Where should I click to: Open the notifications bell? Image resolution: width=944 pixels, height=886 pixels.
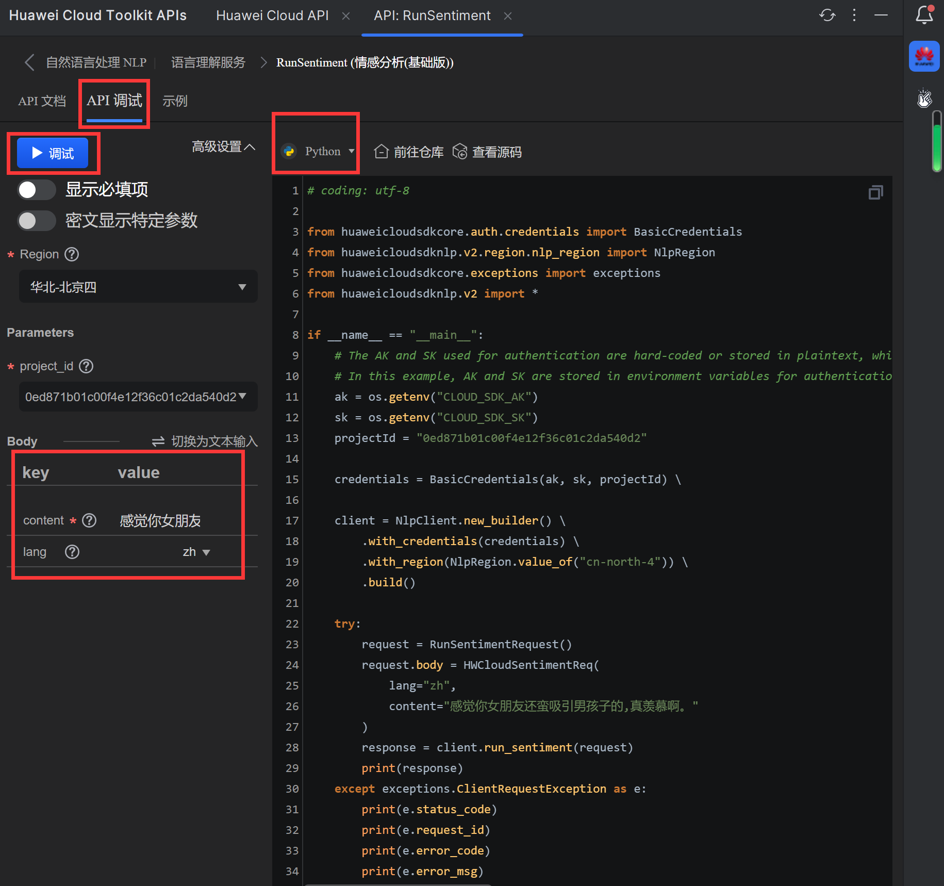pos(924,15)
